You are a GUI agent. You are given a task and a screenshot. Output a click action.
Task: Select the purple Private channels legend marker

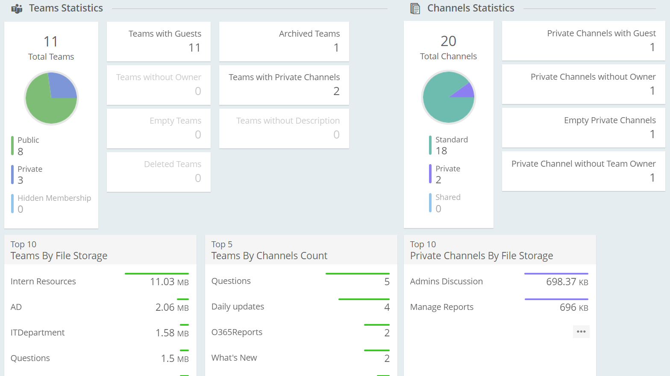(430, 174)
